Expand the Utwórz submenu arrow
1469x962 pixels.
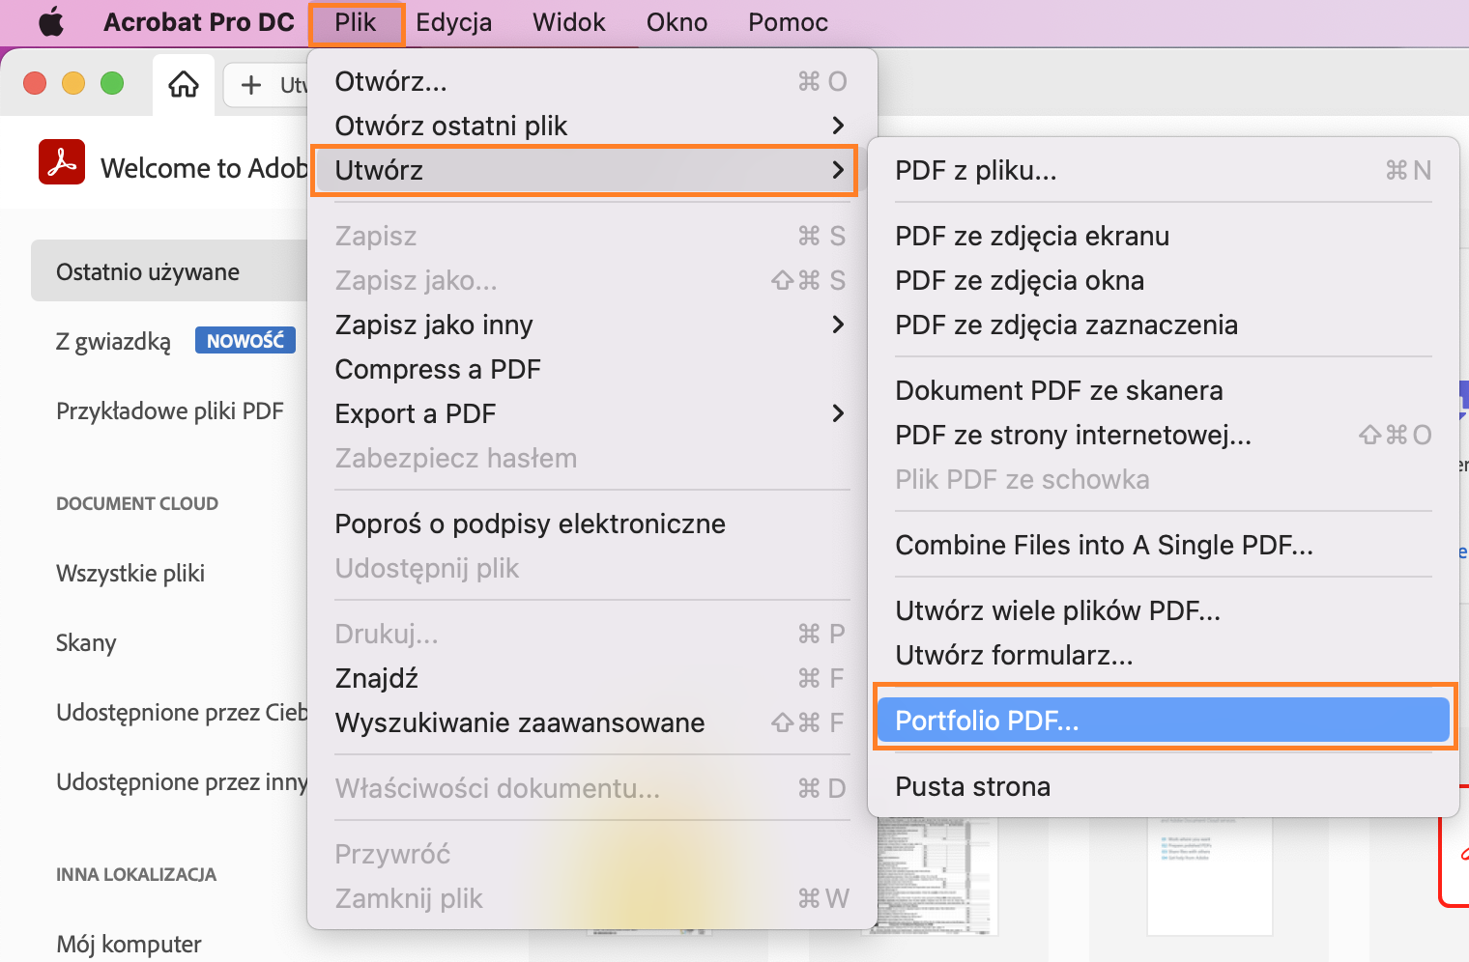(839, 170)
